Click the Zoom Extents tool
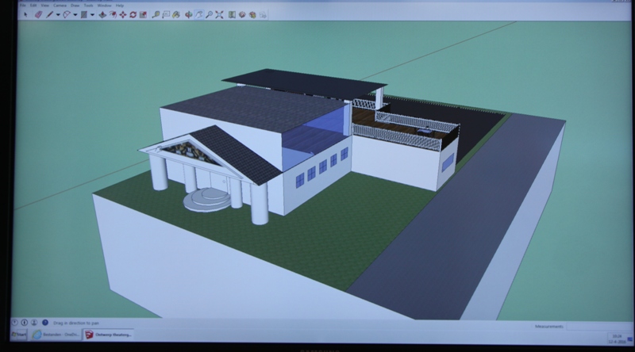The image size is (635, 352). (x=219, y=14)
